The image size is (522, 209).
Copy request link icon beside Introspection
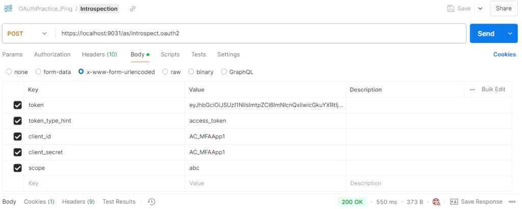tap(133, 9)
